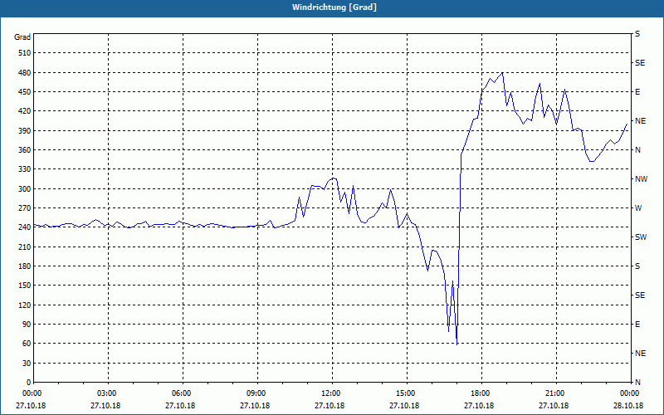Viewport: 664px width, 415px height.
Task: Select the 90 y-axis label
Action: pos(27,325)
